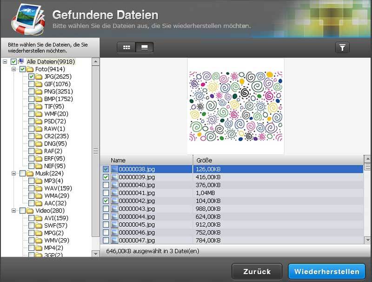The image size is (372, 282).
Task: Check the Musik(224) checkbox
Action: pyautogui.click(x=22, y=173)
